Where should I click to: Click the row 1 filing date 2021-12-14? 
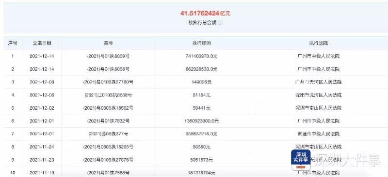pos(42,56)
